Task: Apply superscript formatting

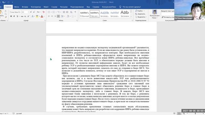Action: pyautogui.click(x=28, y=16)
